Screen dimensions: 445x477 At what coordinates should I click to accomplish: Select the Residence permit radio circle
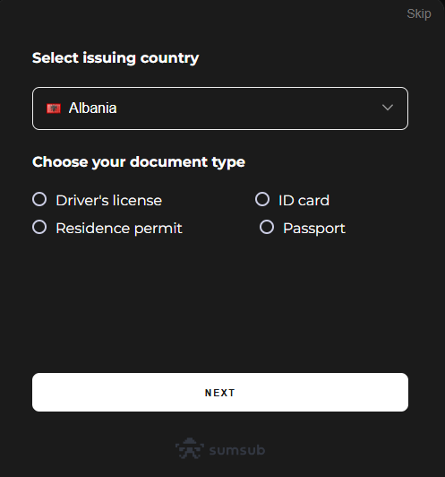pos(39,227)
